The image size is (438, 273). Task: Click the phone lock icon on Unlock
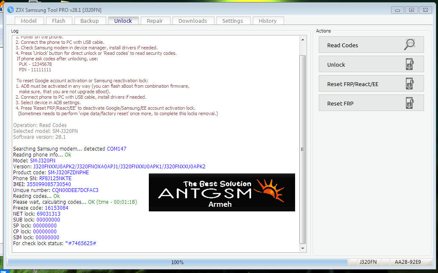(410, 64)
